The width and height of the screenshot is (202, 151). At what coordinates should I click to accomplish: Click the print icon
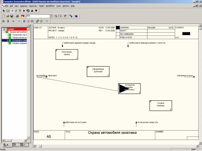[x=17, y=16]
